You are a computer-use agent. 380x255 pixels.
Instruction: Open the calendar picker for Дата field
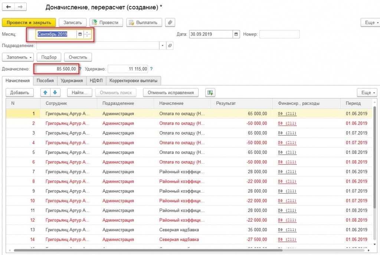236,34
